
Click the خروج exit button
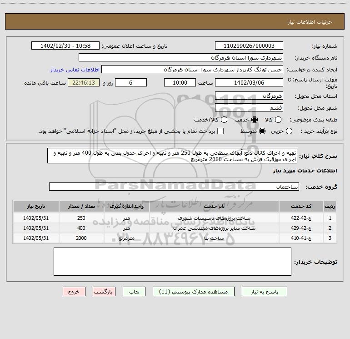click(74, 292)
